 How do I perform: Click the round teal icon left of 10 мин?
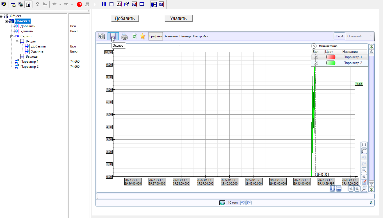tap(222, 203)
